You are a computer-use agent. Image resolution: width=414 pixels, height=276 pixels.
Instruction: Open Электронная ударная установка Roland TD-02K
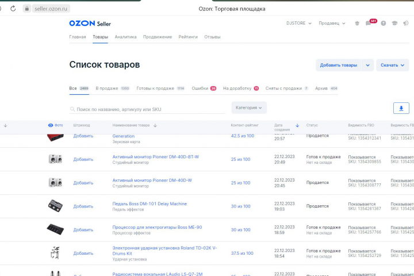tap(164, 251)
